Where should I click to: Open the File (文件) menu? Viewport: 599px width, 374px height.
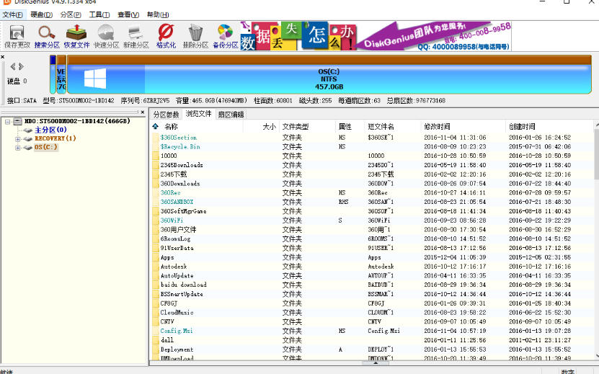click(x=12, y=14)
